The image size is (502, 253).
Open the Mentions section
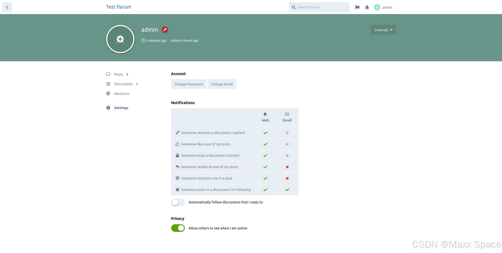(x=122, y=94)
